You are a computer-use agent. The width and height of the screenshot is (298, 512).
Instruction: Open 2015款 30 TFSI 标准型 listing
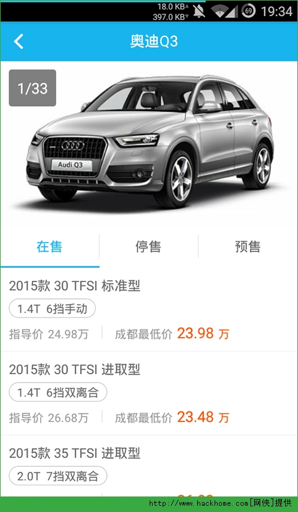[x=149, y=309]
